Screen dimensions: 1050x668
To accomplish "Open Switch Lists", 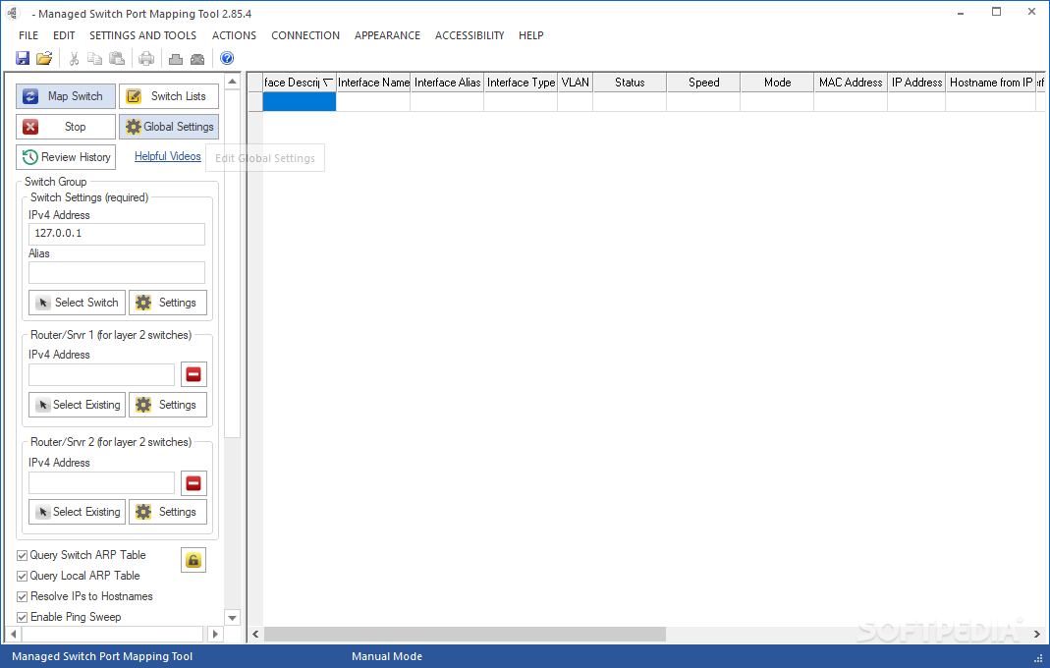I will click(169, 96).
